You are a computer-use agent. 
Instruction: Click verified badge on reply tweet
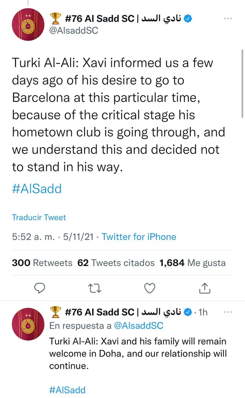[x=188, y=312]
